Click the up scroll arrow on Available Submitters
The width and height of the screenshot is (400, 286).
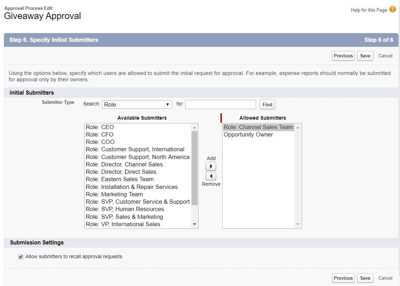[195, 127]
